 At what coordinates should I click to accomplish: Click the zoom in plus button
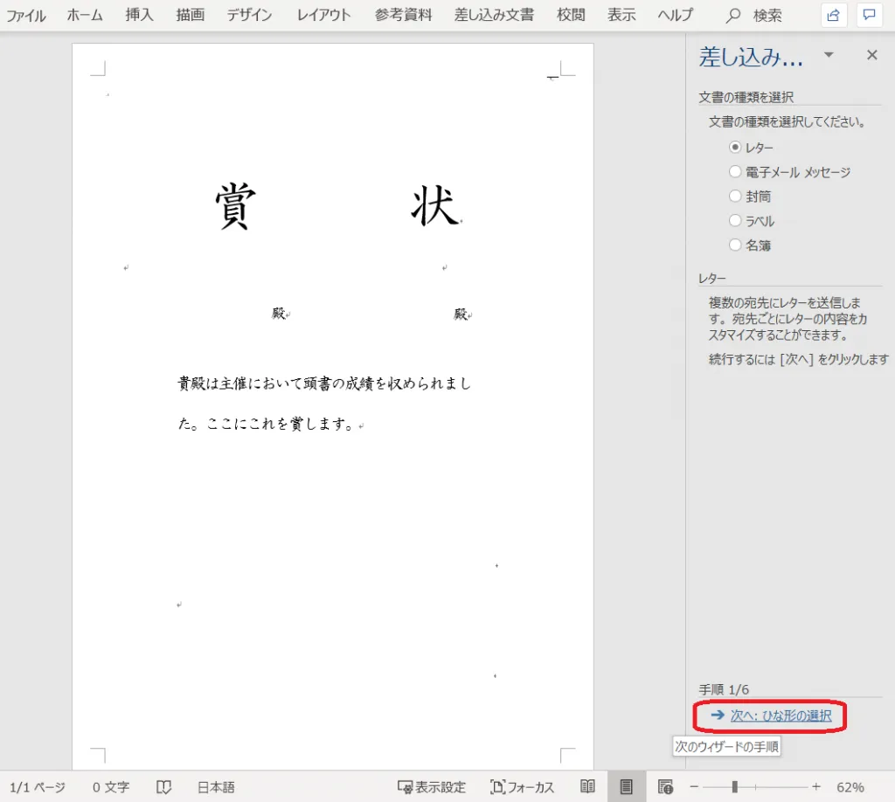point(816,786)
